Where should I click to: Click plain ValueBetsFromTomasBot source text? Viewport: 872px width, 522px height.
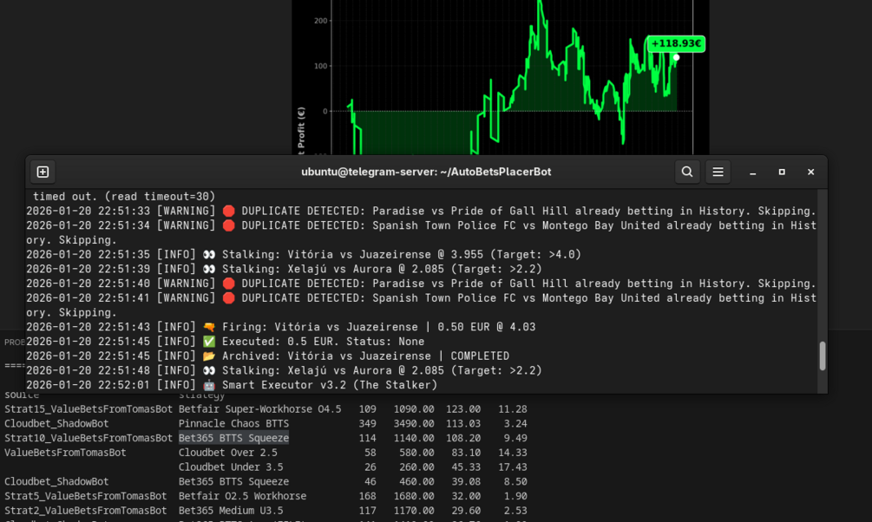[x=65, y=453]
